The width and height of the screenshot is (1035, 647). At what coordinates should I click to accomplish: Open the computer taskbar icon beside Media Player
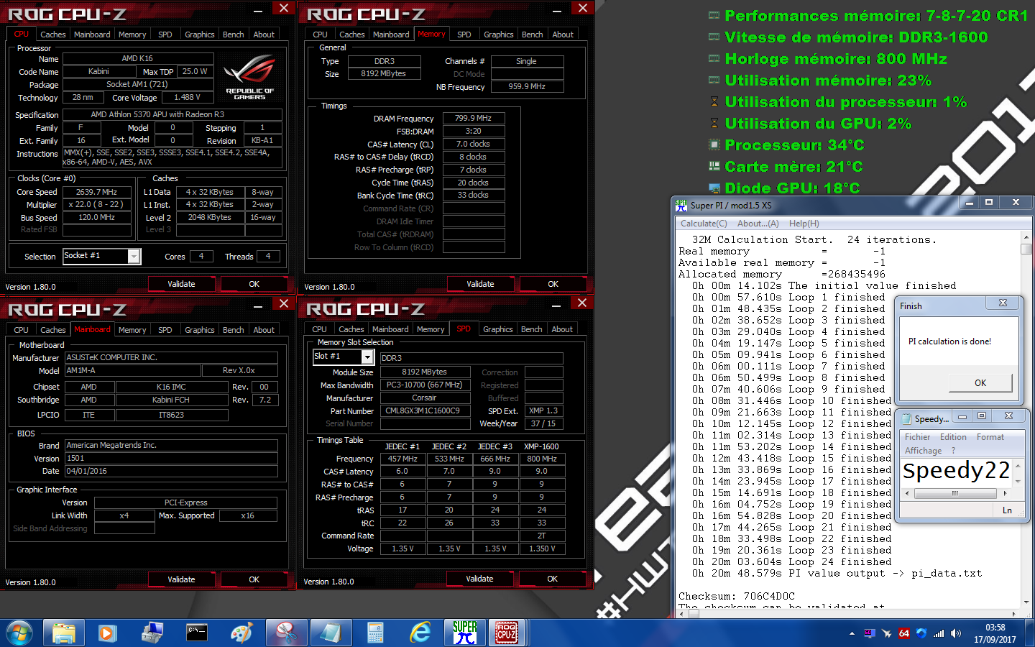click(x=152, y=633)
